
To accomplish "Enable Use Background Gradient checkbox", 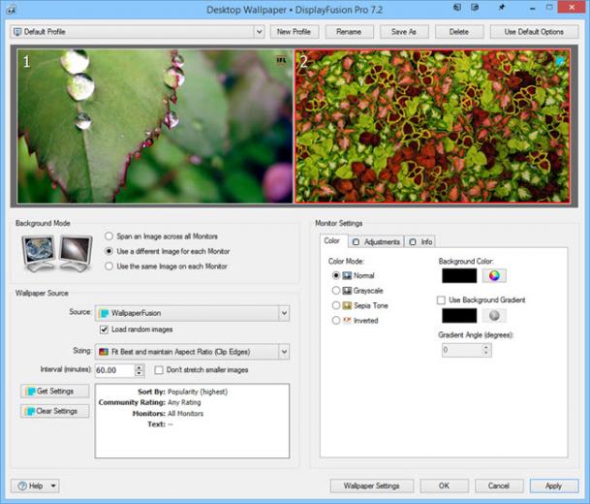I will (x=441, y=300).
